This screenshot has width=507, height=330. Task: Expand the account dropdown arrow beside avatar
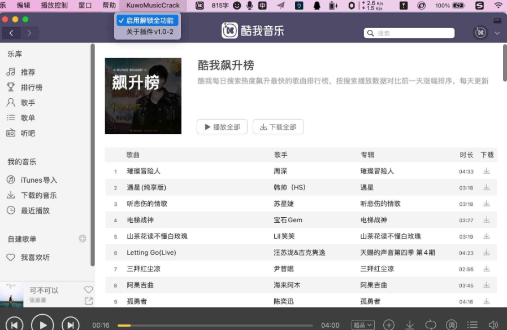[x=497, y=33]
